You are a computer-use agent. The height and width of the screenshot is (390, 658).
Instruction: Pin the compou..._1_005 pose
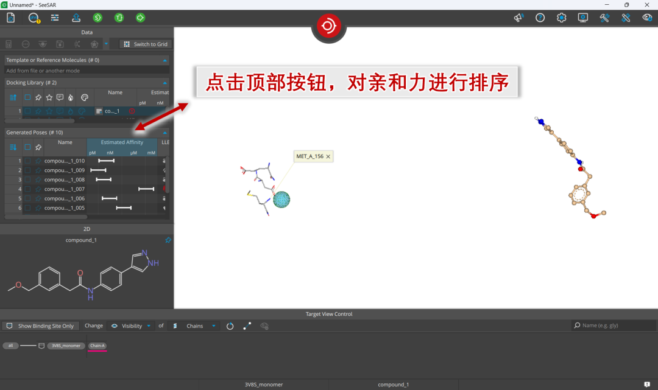[x=38, y=208]
